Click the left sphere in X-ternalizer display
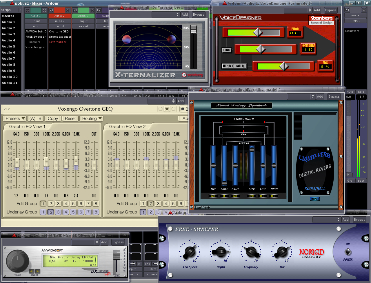This screenshot has width=371, height=283. [x=126, y=39]
